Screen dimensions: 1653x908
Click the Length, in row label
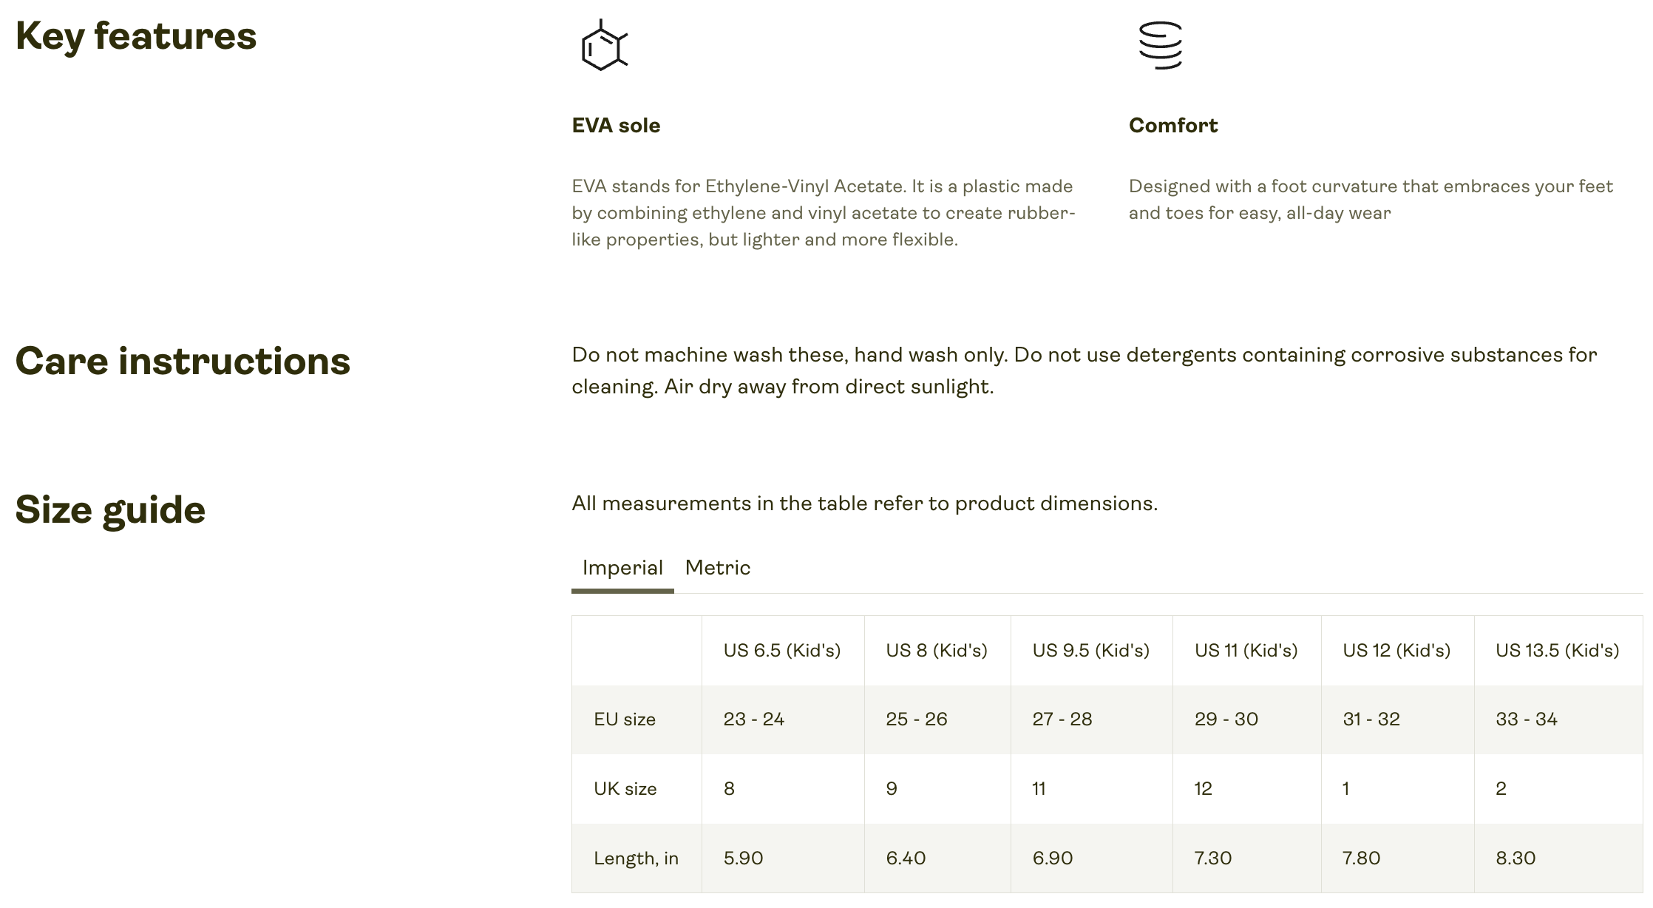pyautogui.click(x=636, y=858)
